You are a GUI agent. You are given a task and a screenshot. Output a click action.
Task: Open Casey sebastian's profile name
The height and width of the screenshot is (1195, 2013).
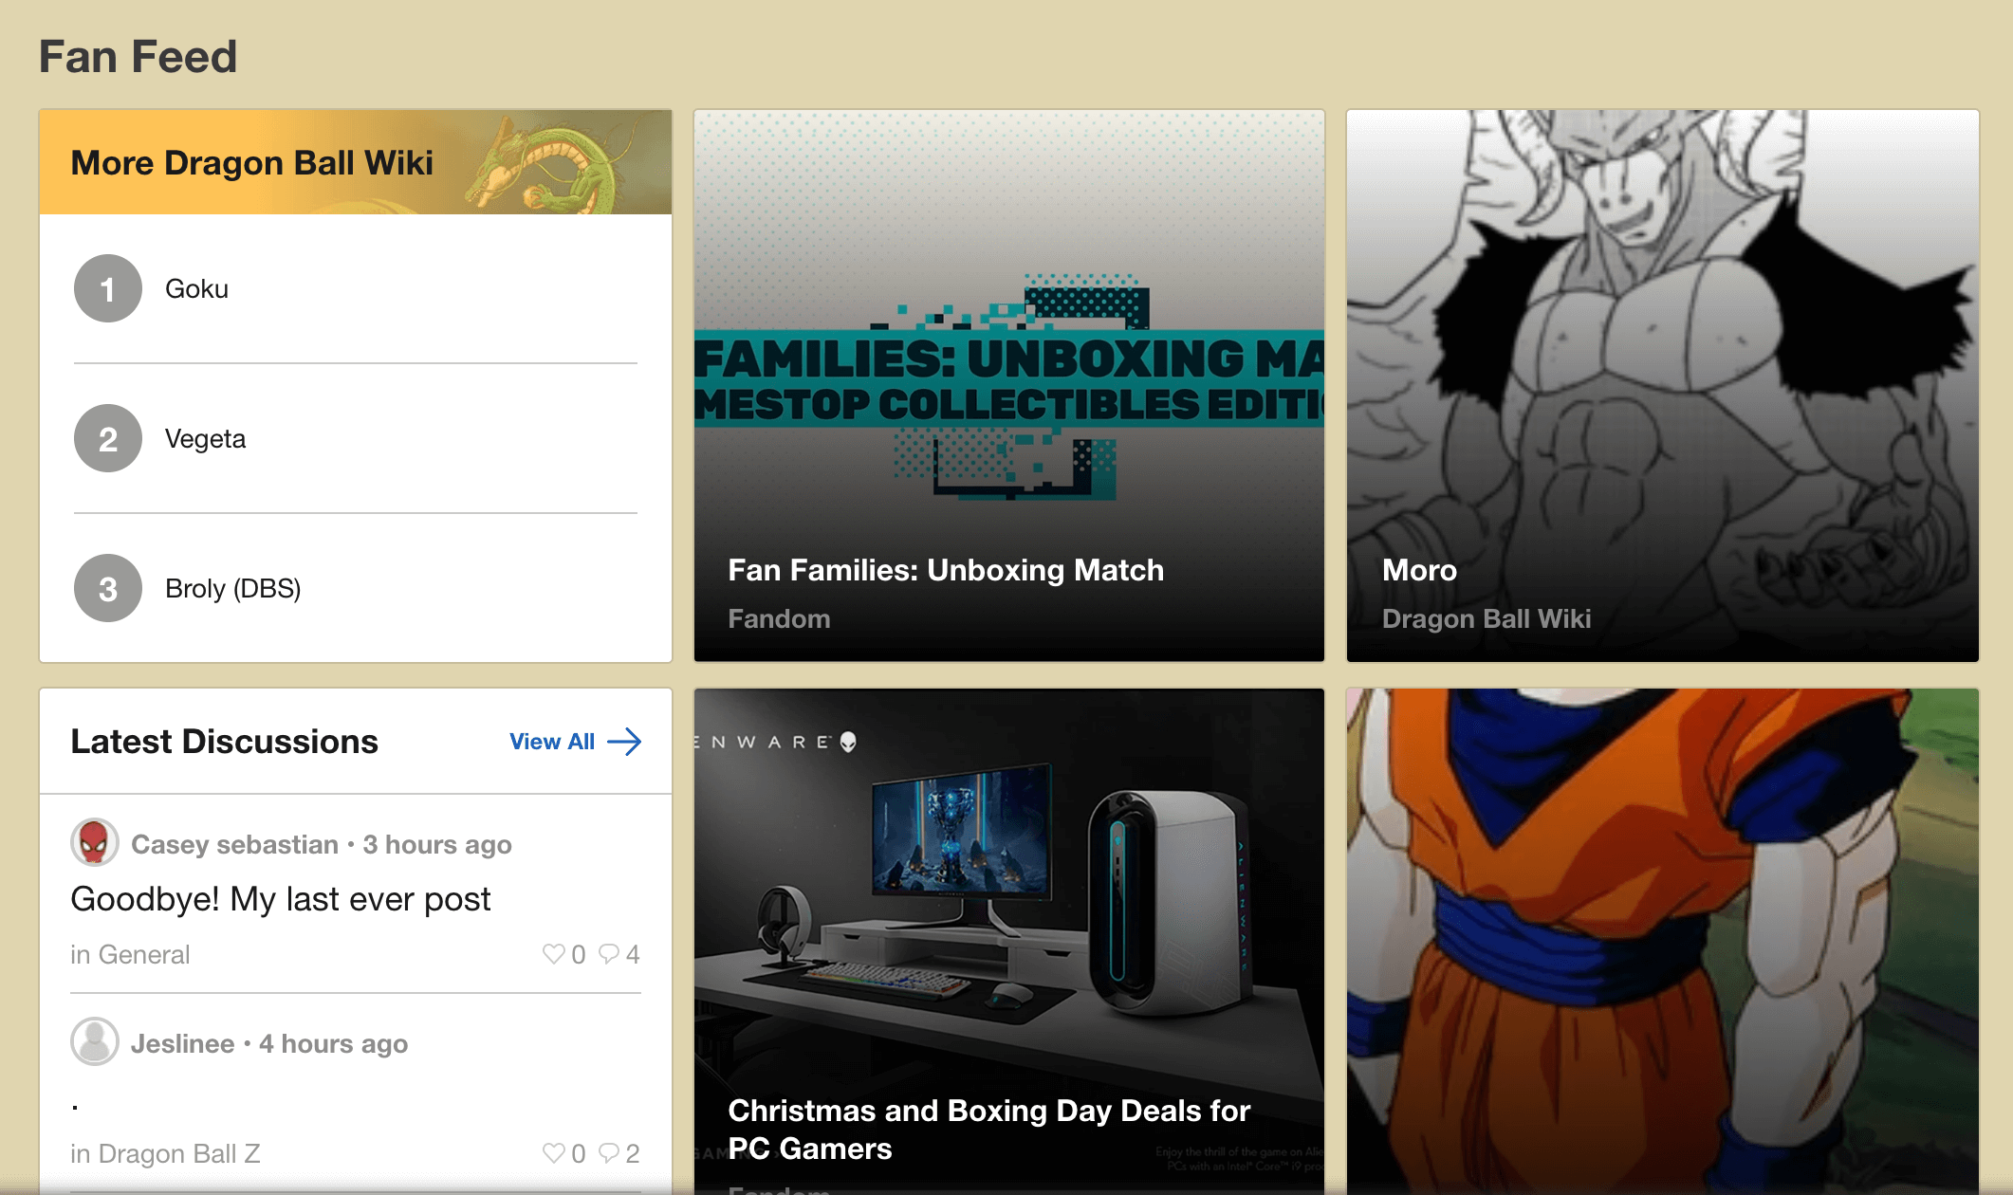(234, 844)
